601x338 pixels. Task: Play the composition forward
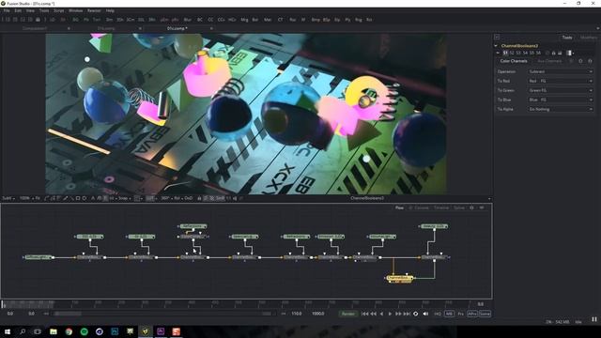(390, 314)
